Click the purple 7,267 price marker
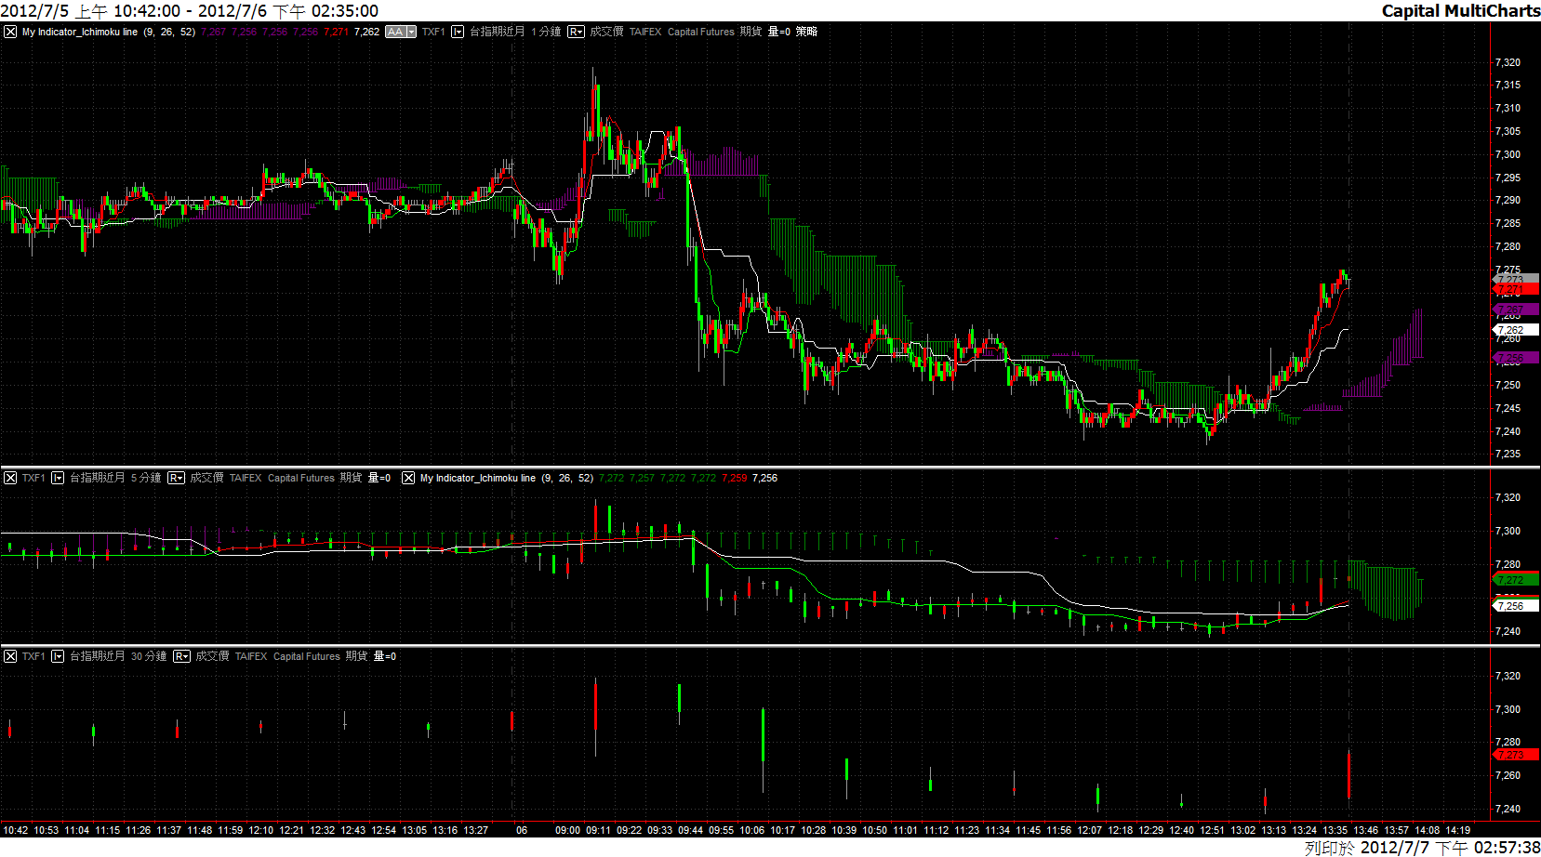Screen dimensions: 1541x857 [x=1516, y=310]
